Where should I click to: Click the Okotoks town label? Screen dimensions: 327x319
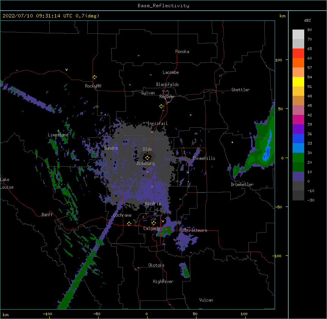(156, 265)
